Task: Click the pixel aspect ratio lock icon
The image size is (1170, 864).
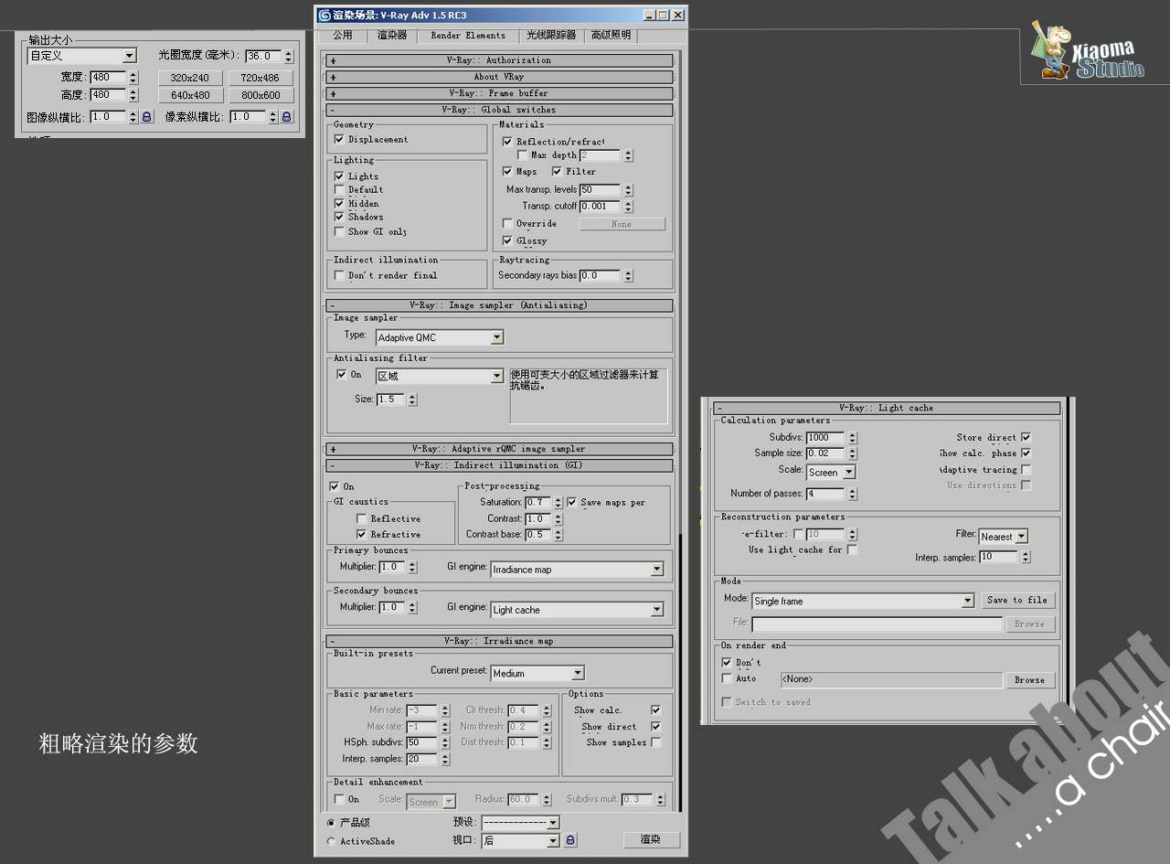Action: pyautogui.click(x=286, y=117)
